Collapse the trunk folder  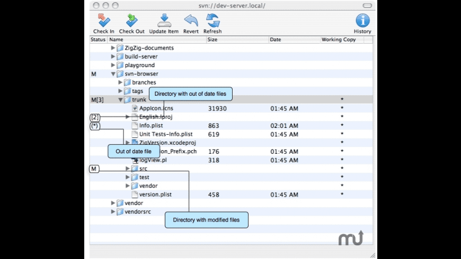[x=120, y=100]
